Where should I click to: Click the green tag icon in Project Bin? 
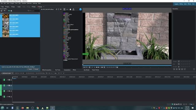9,11
